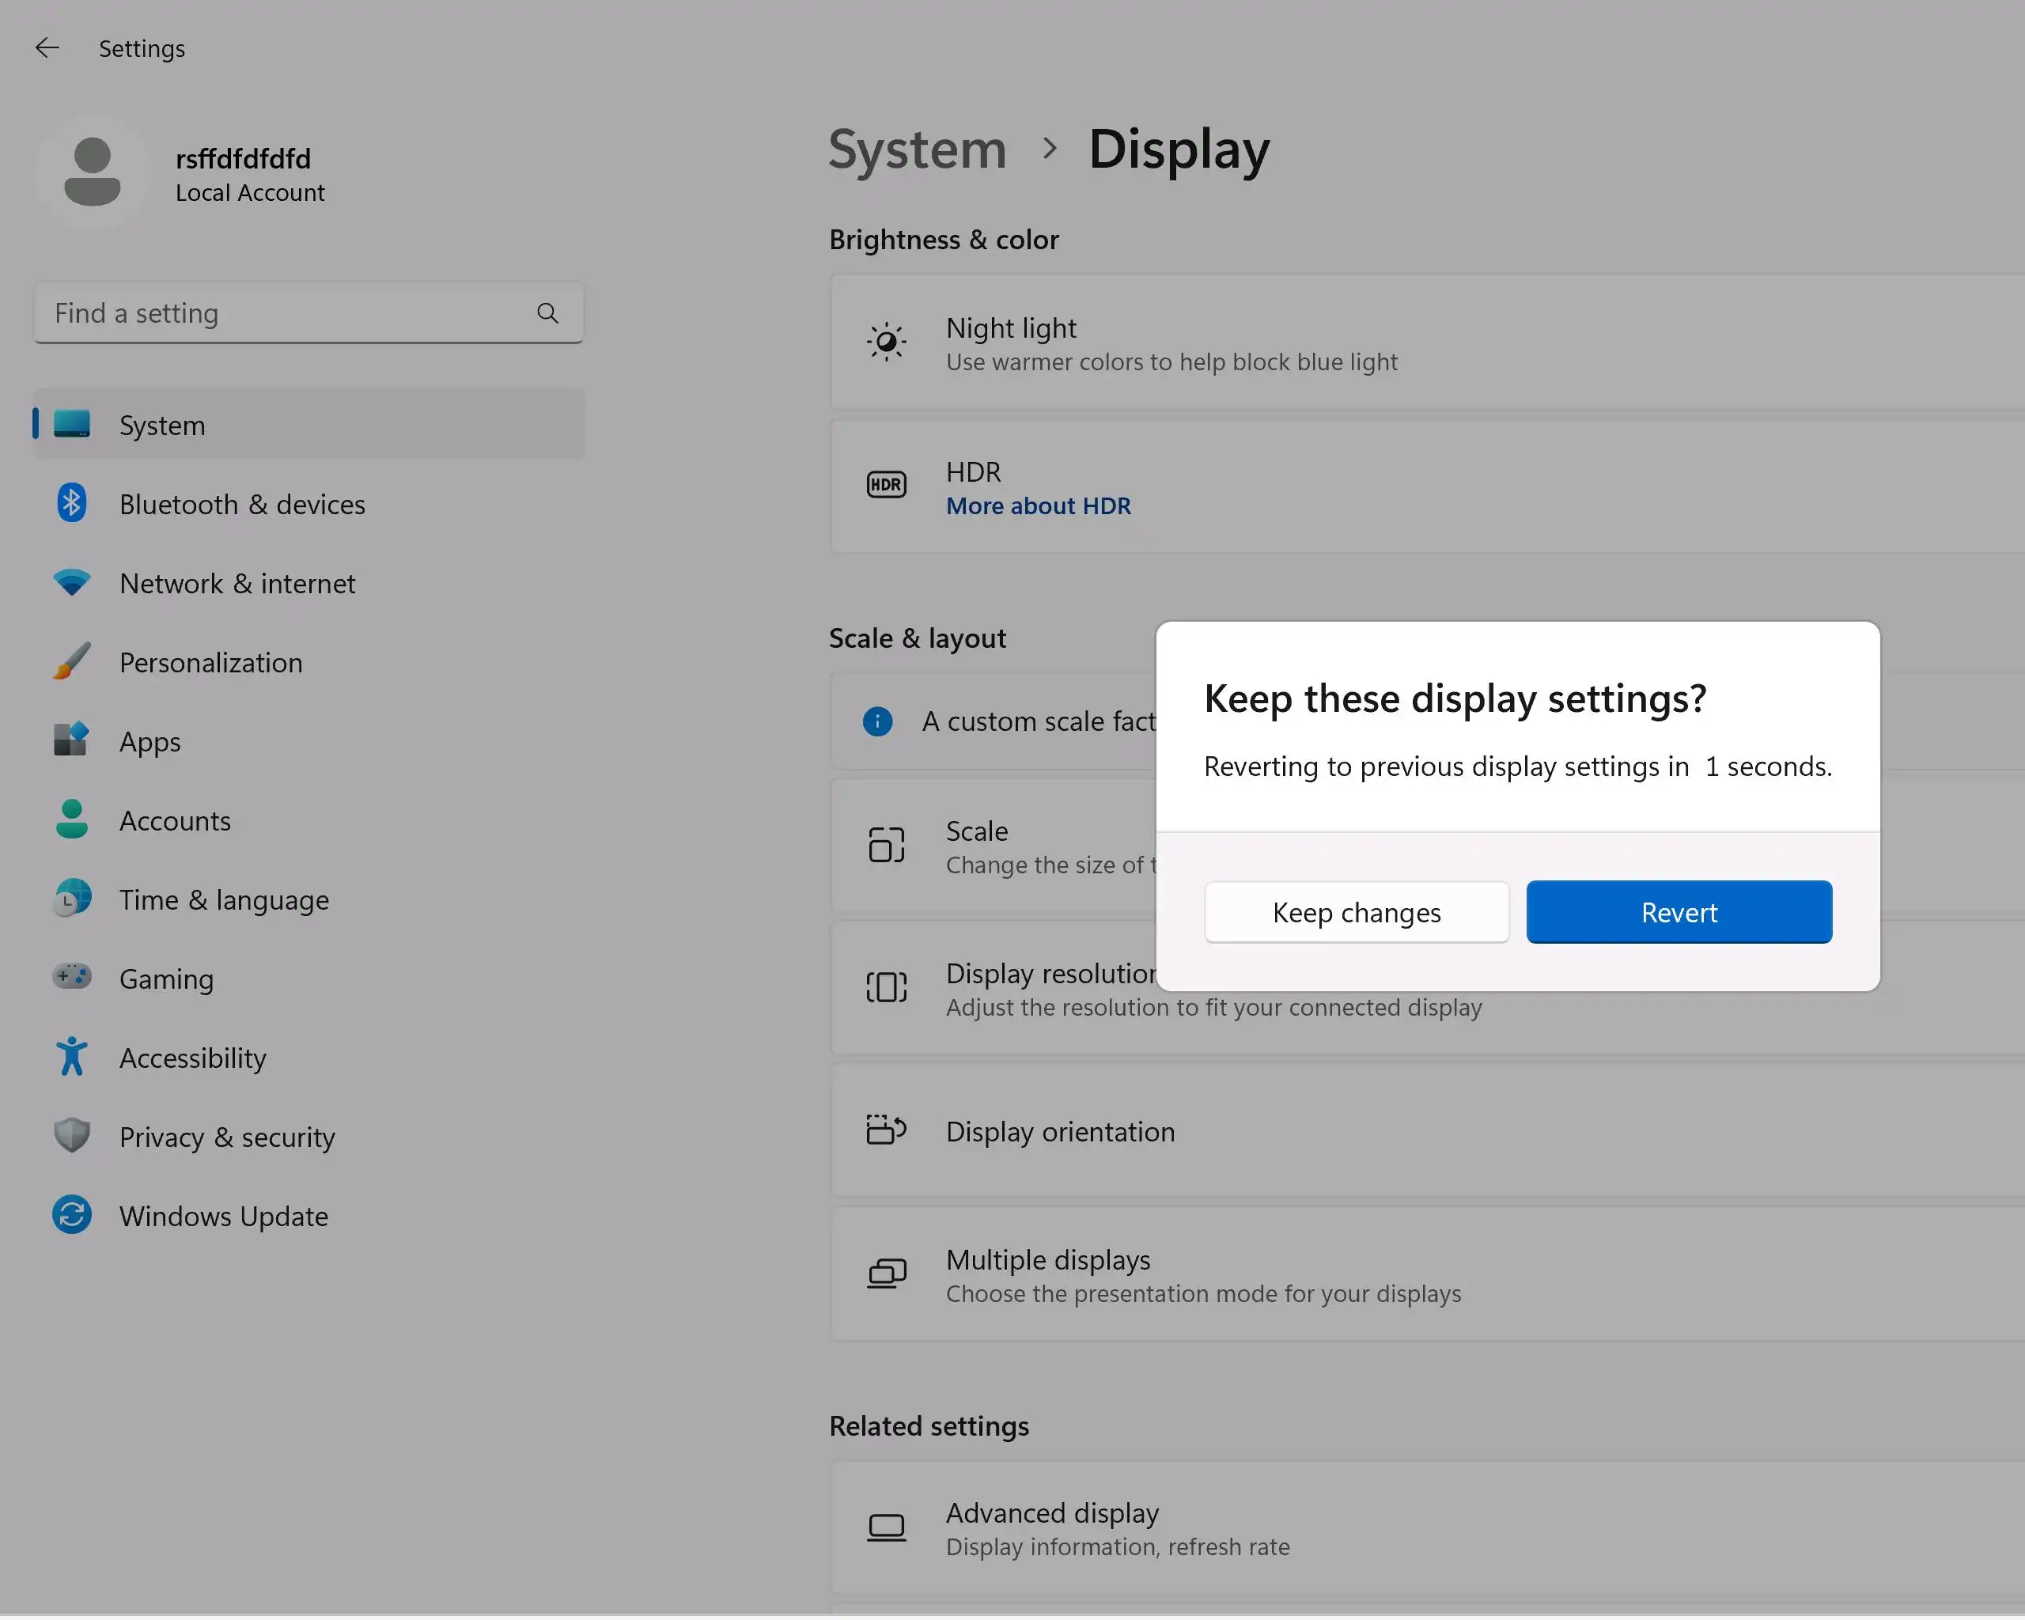Open Privacy & security settings
Image resolution: width=2025 pixels, height=1620 pixels.
[x=226, y=1137]
